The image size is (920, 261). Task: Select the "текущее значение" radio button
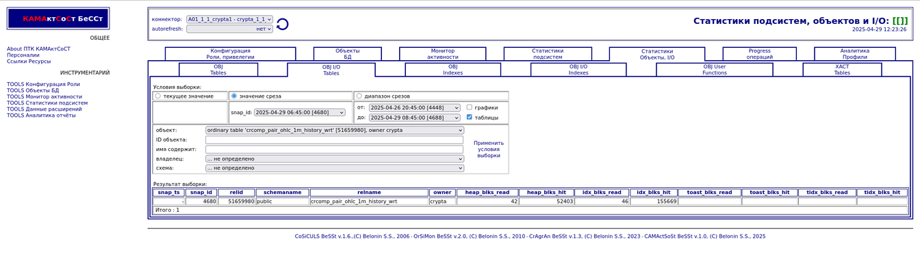(158, 96)
